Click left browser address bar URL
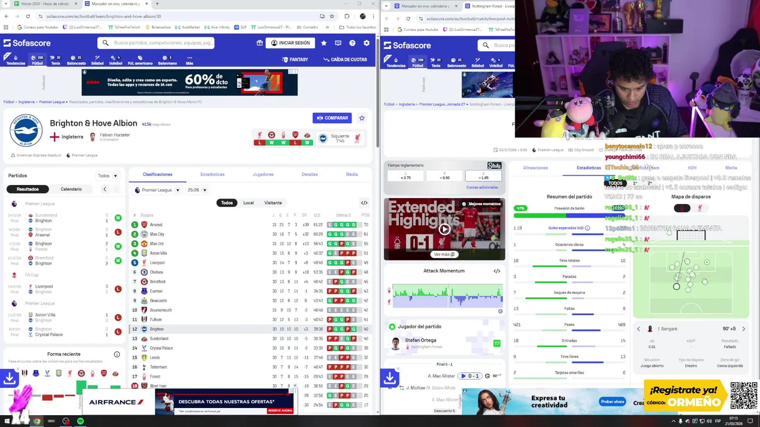The image size is (760, 427). coord(103,16)
